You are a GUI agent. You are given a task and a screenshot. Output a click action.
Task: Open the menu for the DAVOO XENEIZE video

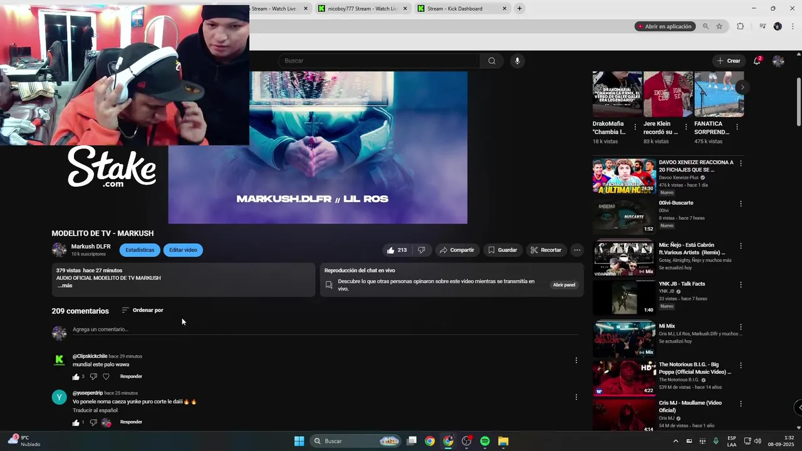pos(741,163)
